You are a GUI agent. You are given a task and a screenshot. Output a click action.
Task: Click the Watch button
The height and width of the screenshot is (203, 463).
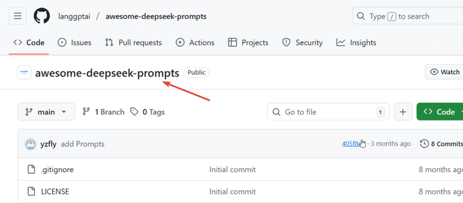[x=444, y=72]
